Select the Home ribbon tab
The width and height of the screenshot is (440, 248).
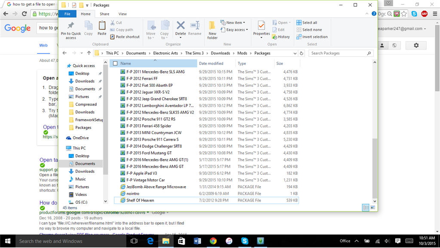pos(86,14)
